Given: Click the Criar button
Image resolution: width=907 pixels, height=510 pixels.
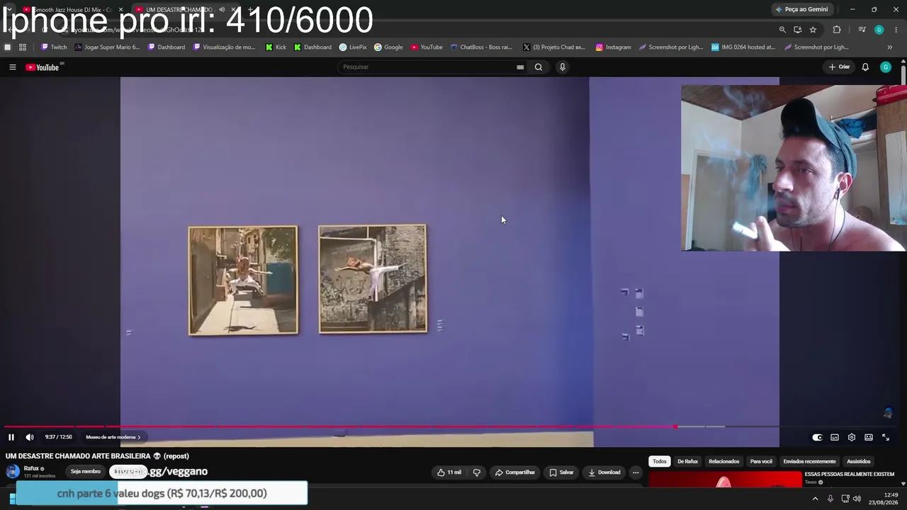Looking at the screenshot, I should (x=839, y=67).
